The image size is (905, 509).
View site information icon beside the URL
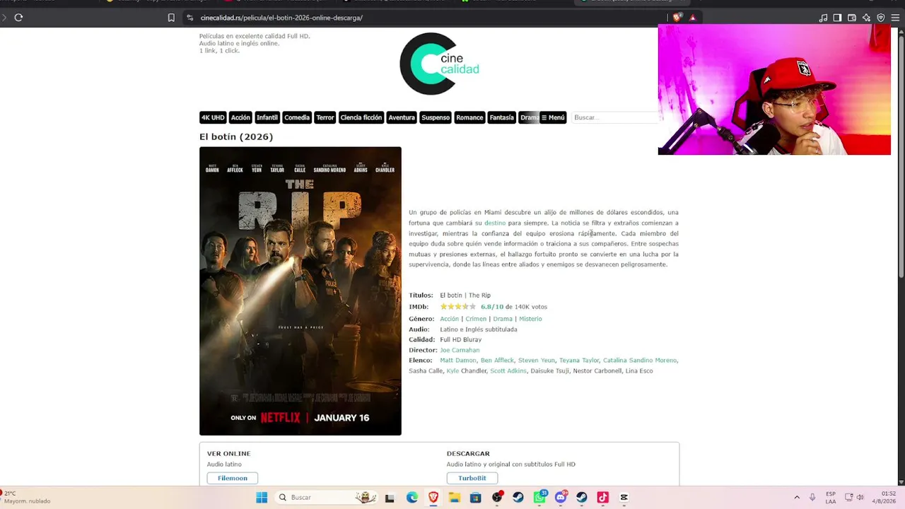pos(190,18)
